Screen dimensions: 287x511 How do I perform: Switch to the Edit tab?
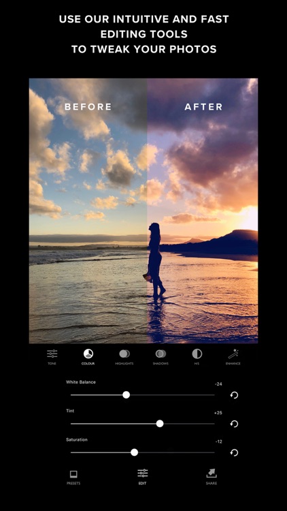pos(143,477)
